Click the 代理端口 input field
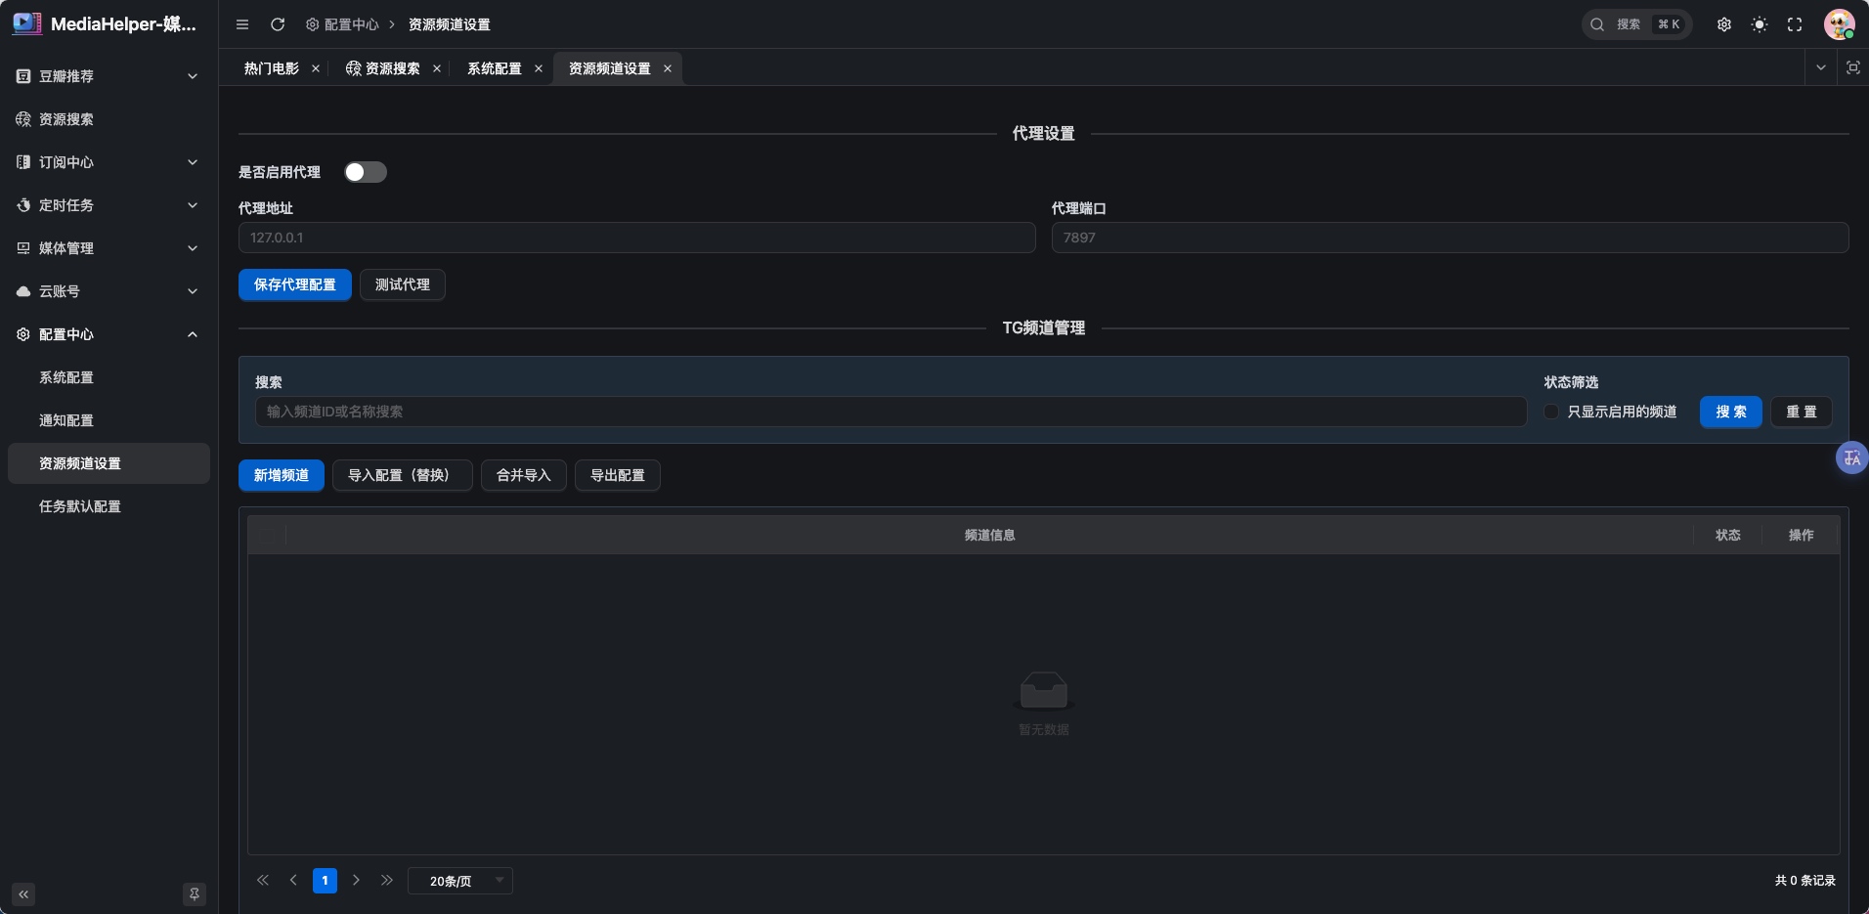Image resolution: width=1869 pixels, height=914 pixels. coord(1451,238)
